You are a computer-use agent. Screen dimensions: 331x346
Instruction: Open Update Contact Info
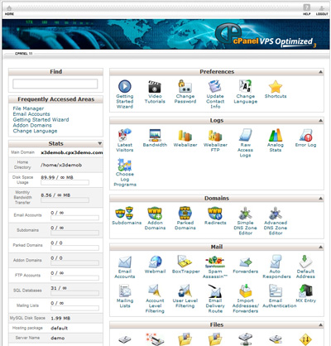pos(215,86)
